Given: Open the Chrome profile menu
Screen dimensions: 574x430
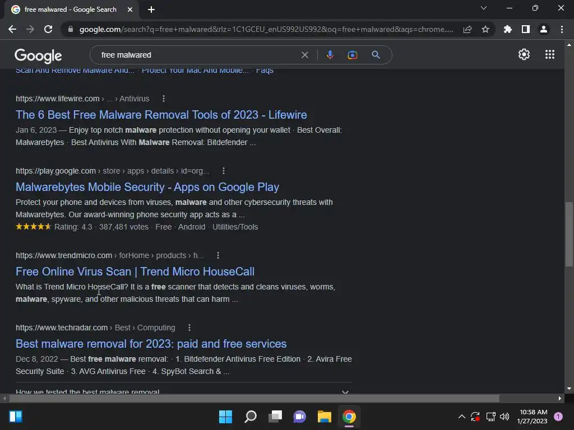Looking at the screenshot, I should pyautogui.click(x=544, y=29).
